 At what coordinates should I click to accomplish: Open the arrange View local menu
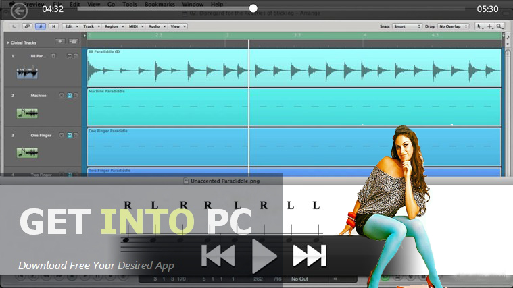(x=178, y=26)
